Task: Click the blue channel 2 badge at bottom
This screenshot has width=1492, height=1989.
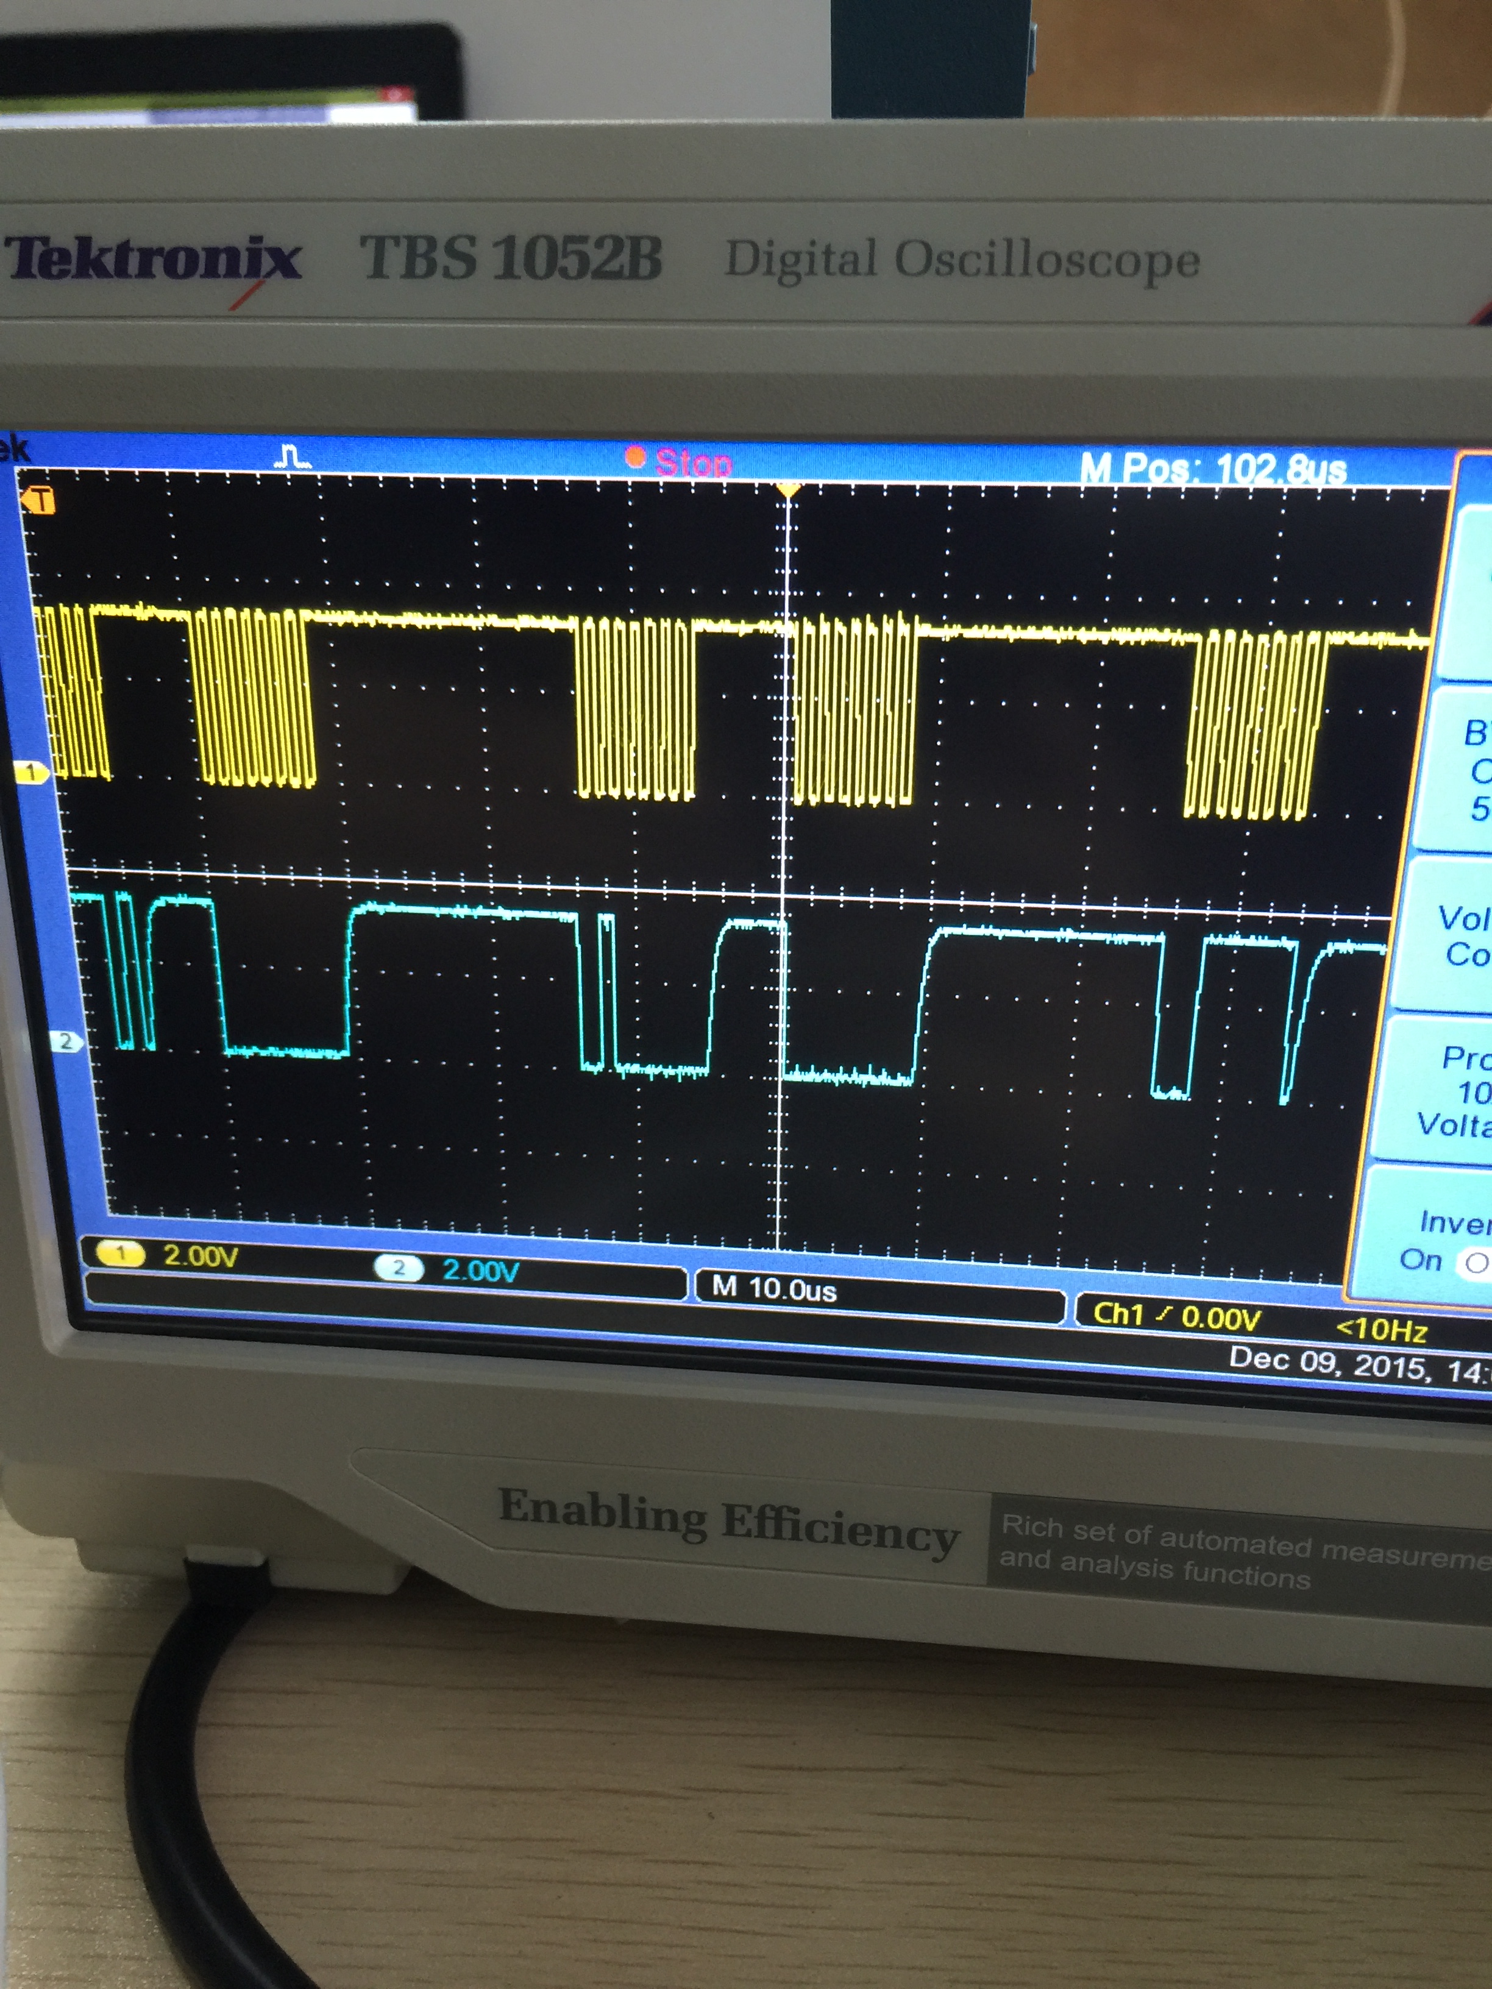Action: pyautogui.click(x=399, y=1268)
